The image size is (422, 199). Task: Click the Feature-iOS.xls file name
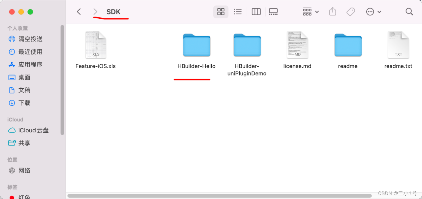[x=96, y=66]
